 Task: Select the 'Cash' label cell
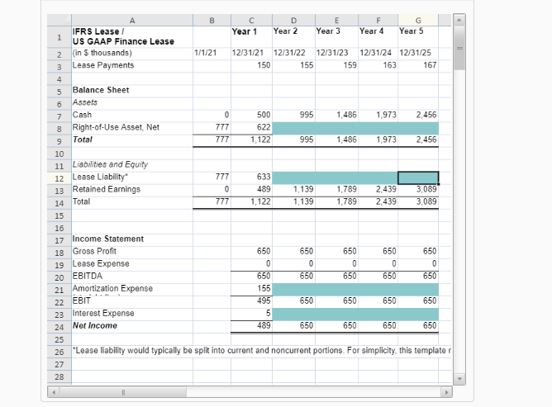pos(132,116)
